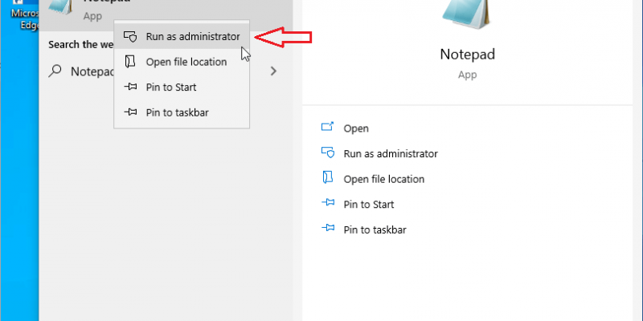The height and width of the screenshot is (321, 643).
Task: Choose Pin to Start in the context menu
Action: point(170,87)
